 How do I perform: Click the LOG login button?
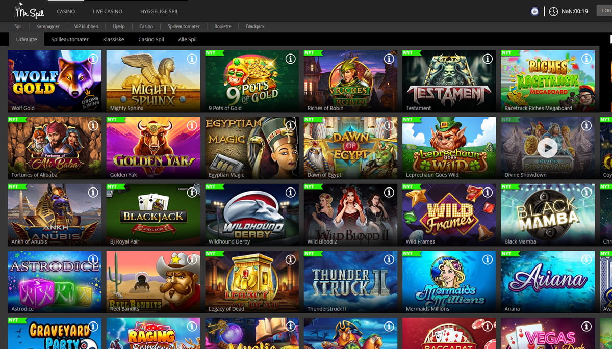(604, 11)
